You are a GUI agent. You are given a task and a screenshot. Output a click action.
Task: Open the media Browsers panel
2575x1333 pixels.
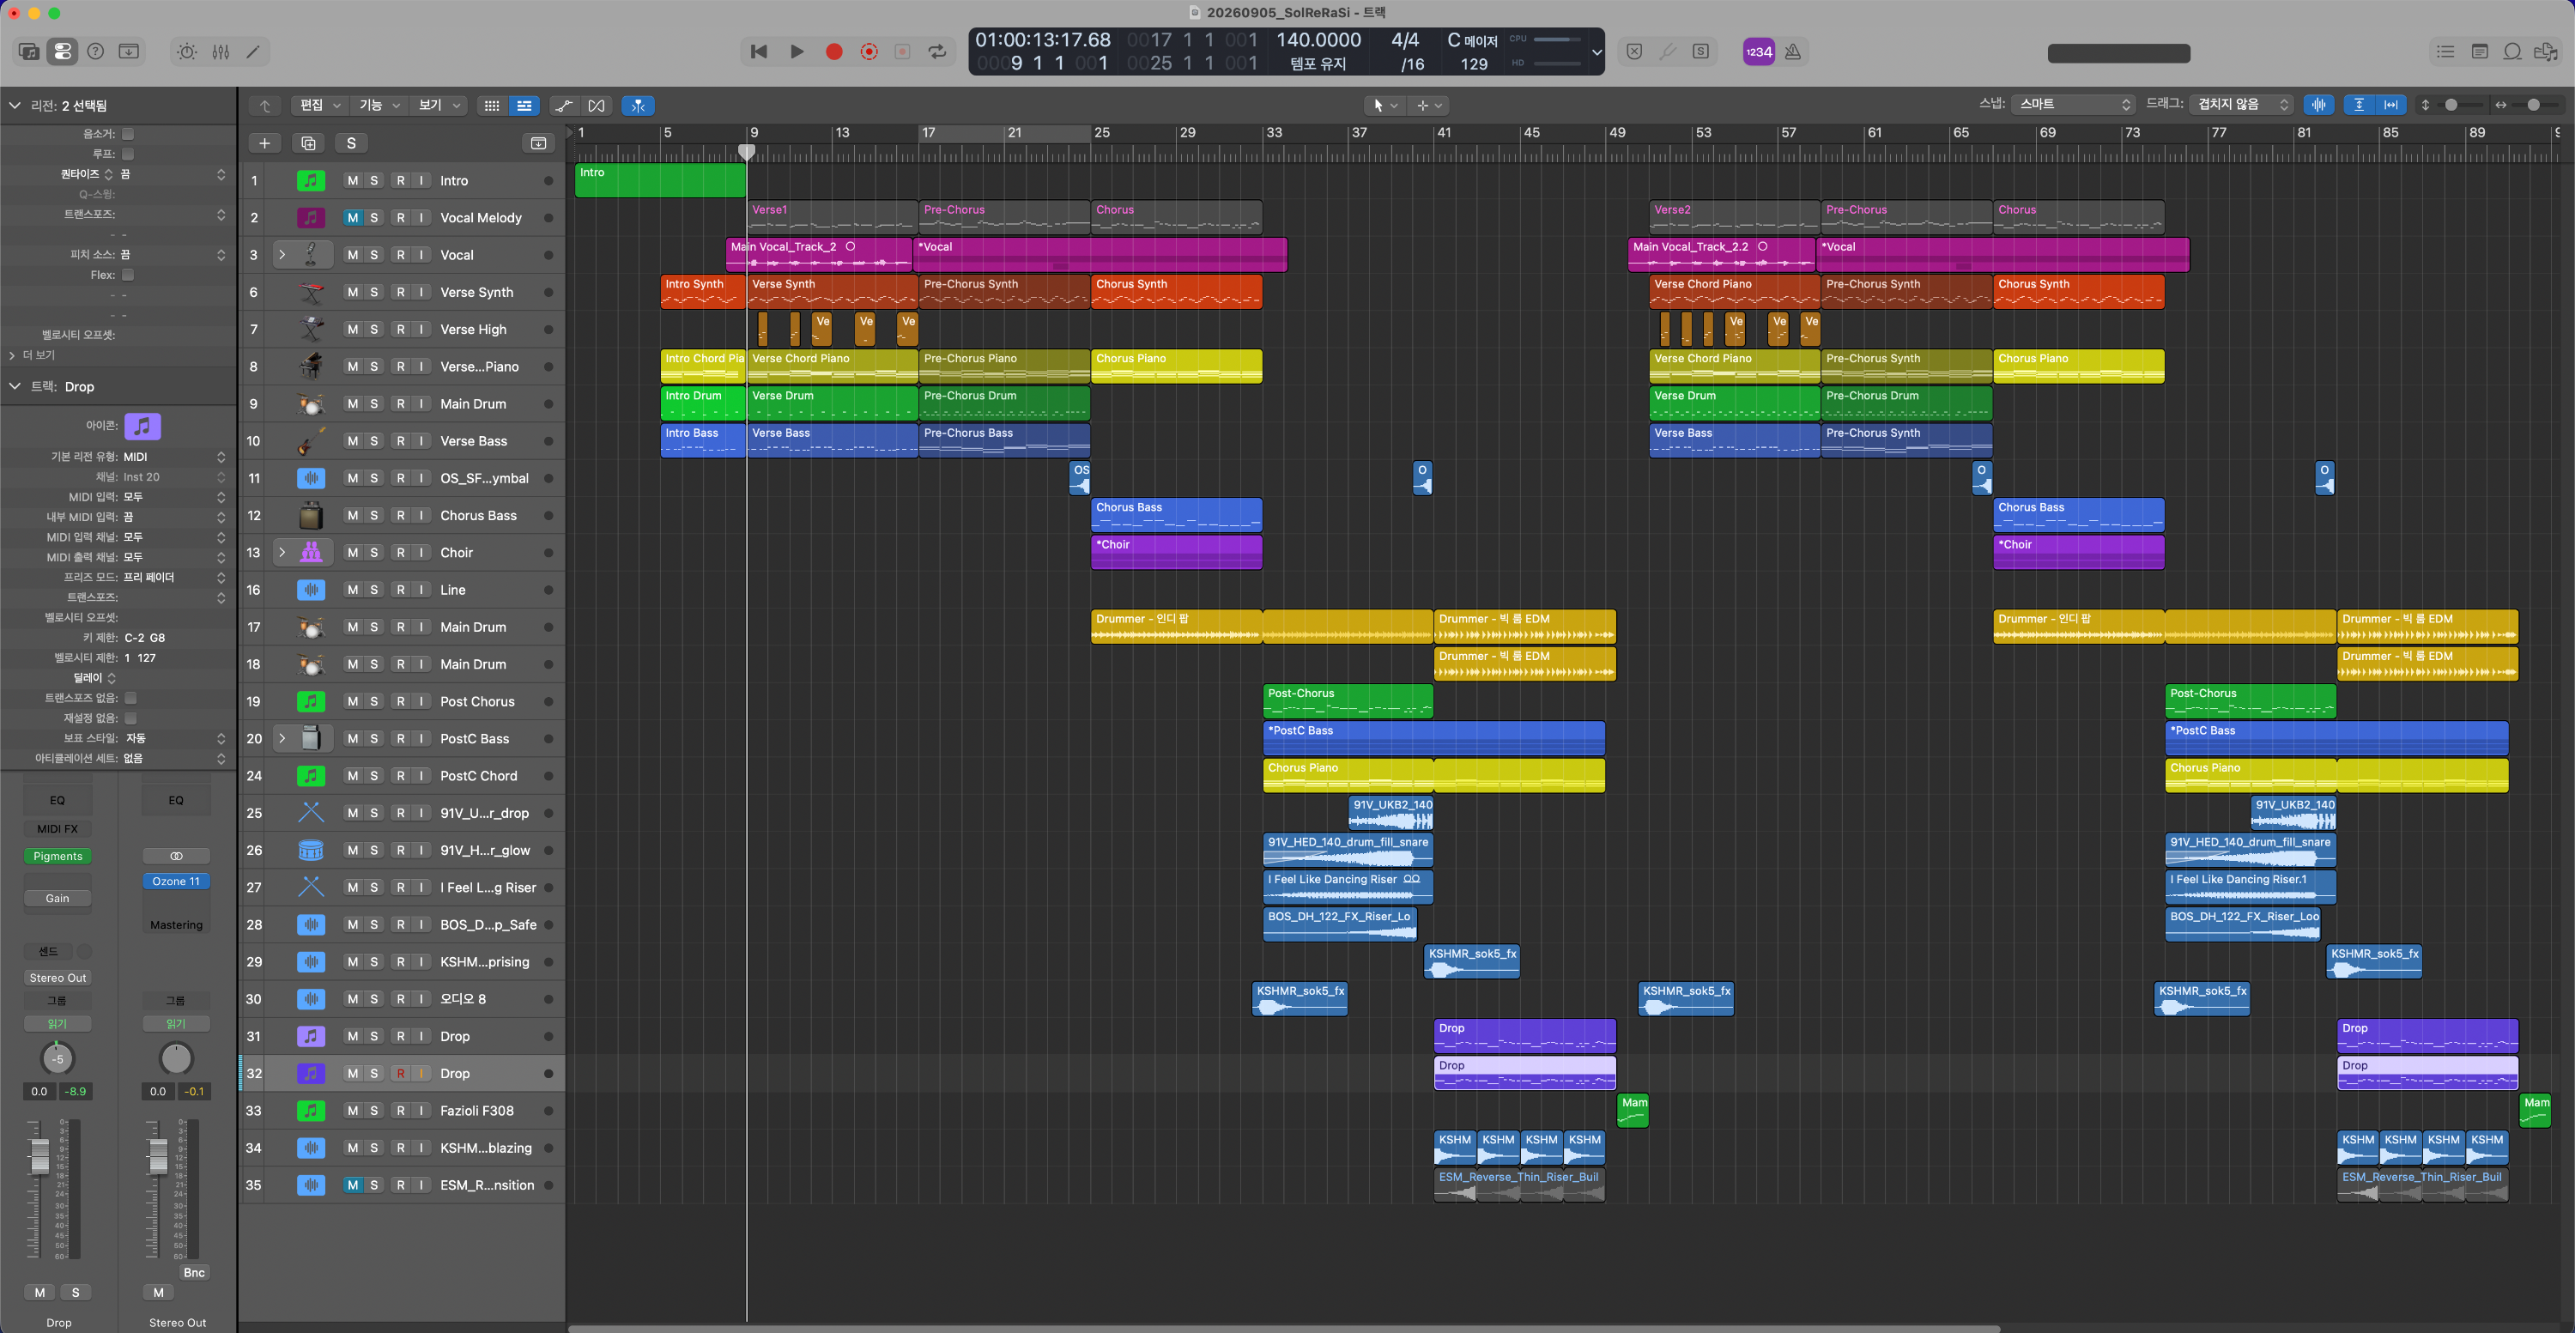[2546, 52]
